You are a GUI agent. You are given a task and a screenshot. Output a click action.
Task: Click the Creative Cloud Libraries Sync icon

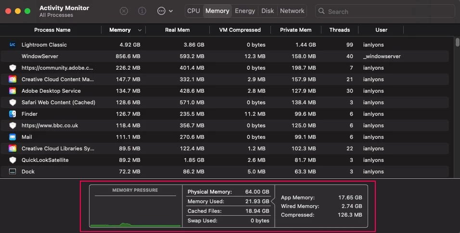coord(13,148)
